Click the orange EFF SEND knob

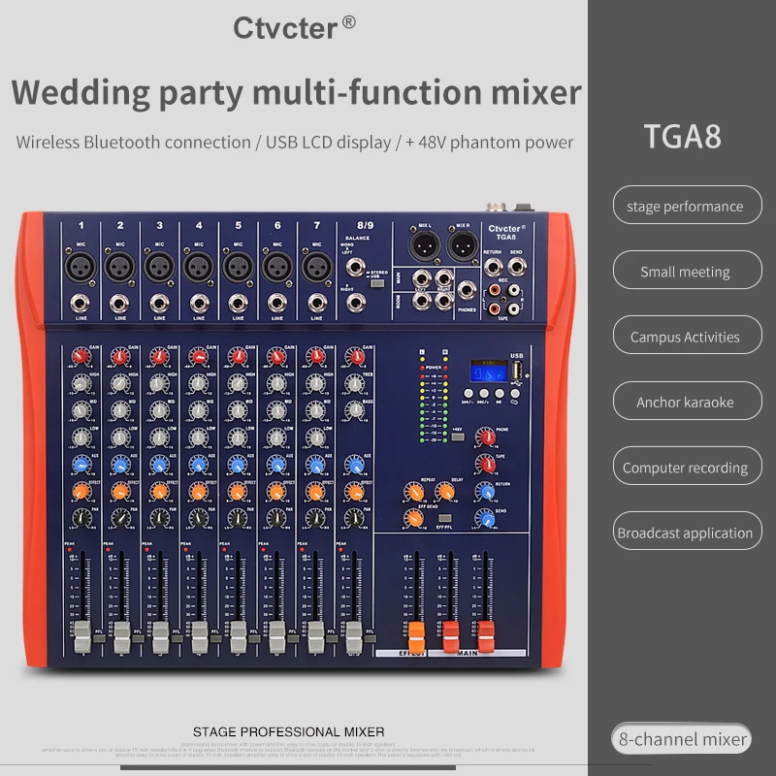(x=414, y=518)
